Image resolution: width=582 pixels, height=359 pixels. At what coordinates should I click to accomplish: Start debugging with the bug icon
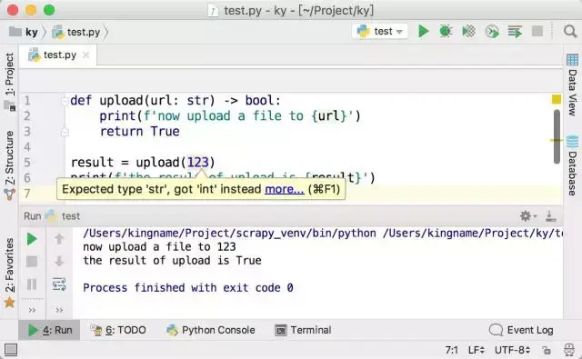click(x=446, y=32)
